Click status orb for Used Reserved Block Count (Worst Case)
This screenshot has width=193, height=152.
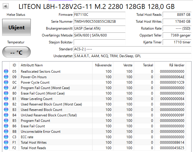[x=6, y=104]
